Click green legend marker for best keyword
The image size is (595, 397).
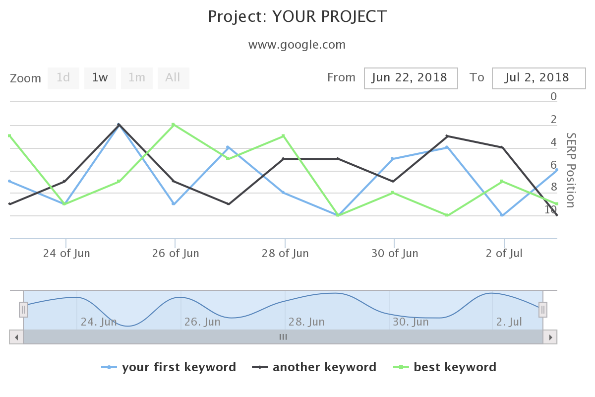click(x=401, y=367)
